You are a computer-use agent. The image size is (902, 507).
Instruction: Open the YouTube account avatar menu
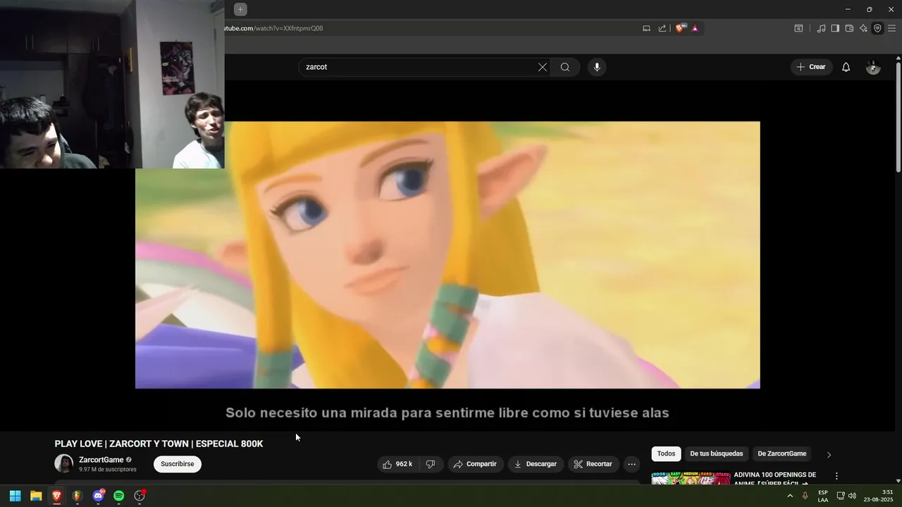point(873,67)
